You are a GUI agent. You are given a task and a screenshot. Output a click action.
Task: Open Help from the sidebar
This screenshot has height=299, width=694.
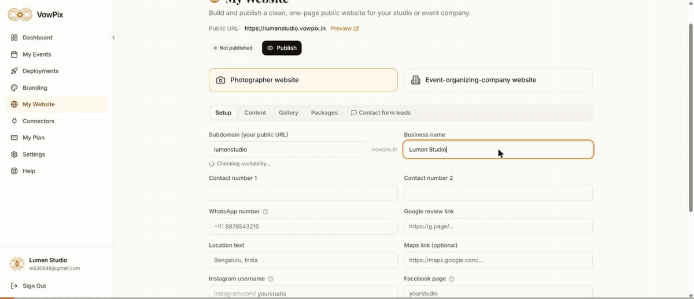pyautogui.click(x=57, y=171)
